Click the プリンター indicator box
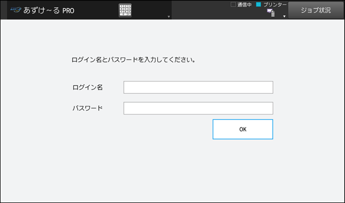 click(259, 4)
